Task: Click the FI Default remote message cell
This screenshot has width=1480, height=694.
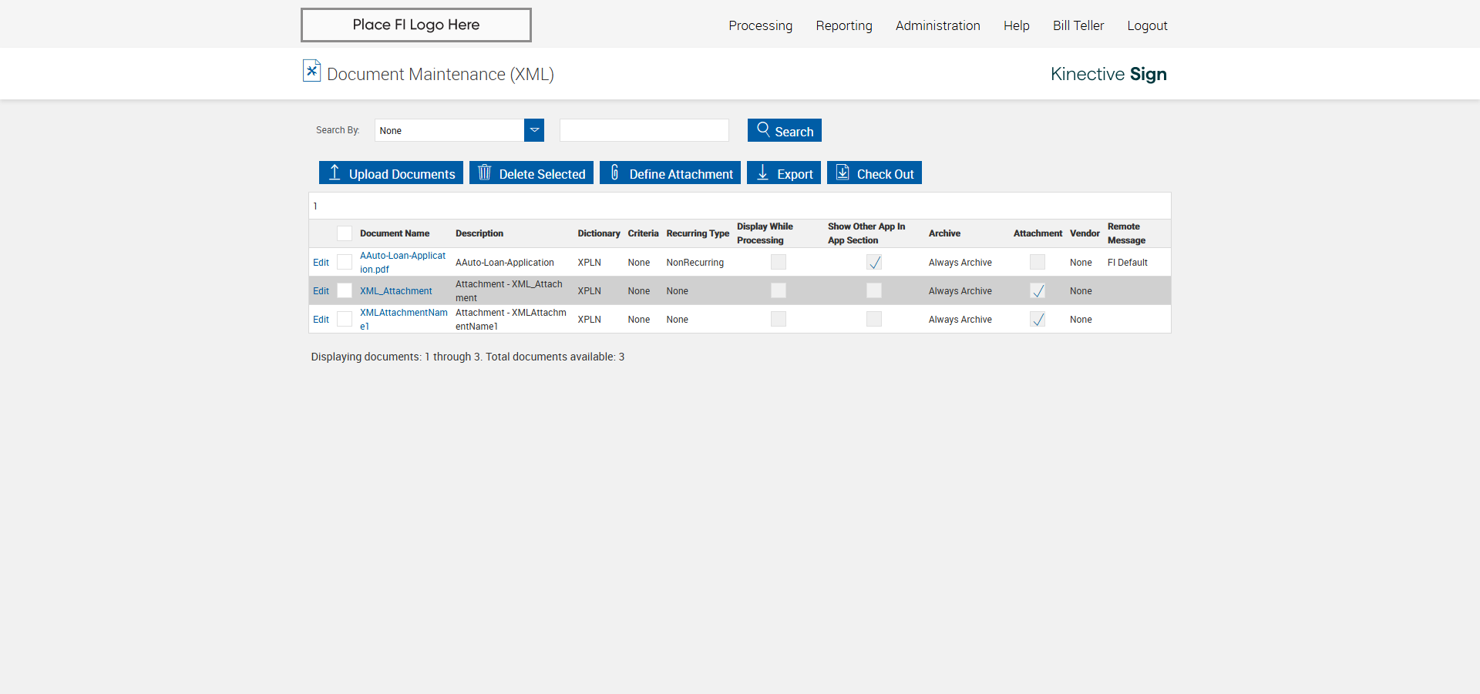Action: pos(1128,263)
